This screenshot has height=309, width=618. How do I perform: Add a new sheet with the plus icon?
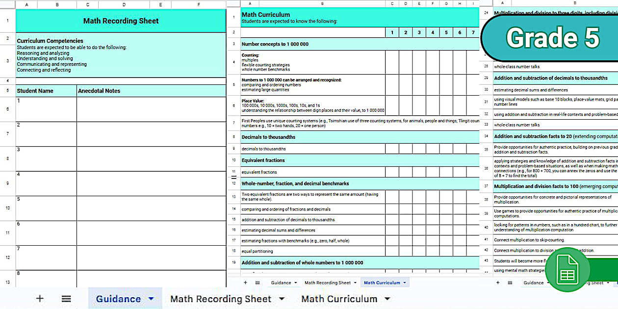click(40, 299)
